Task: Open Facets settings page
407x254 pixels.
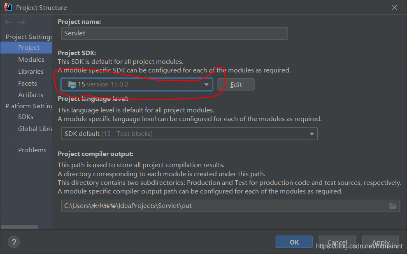Action: (x=28, y=84)
